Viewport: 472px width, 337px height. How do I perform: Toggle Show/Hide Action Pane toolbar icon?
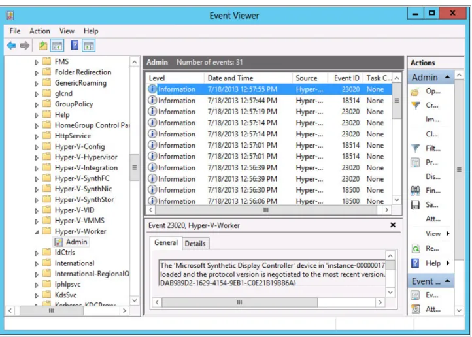click(x=89, y=46)
